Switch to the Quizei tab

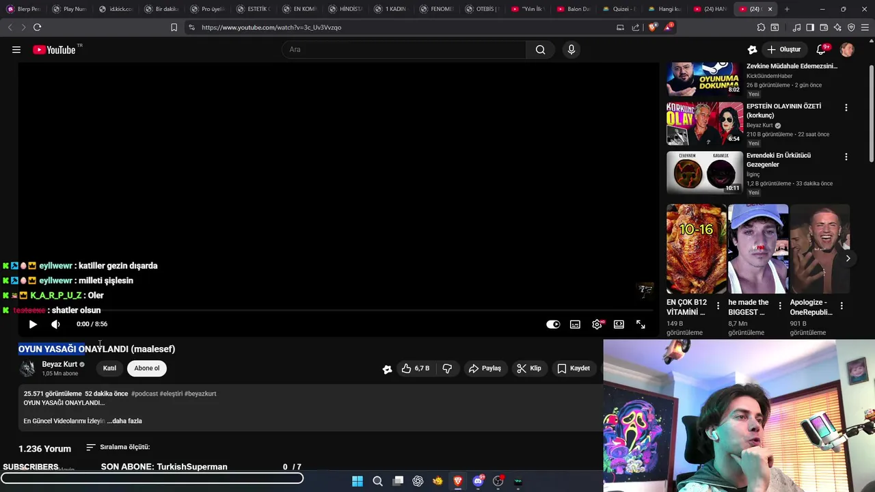point(619,9)
